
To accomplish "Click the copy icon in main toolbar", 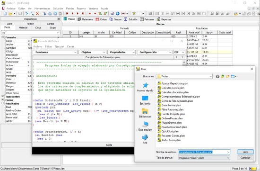I will (50, 14).
